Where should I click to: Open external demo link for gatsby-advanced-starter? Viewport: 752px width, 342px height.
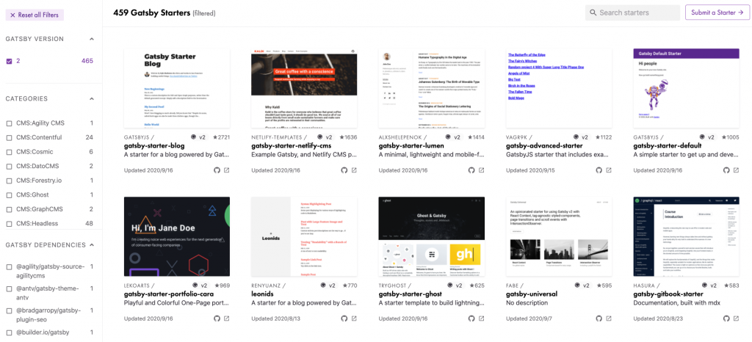pyautogui.click(x=609, y=170)
